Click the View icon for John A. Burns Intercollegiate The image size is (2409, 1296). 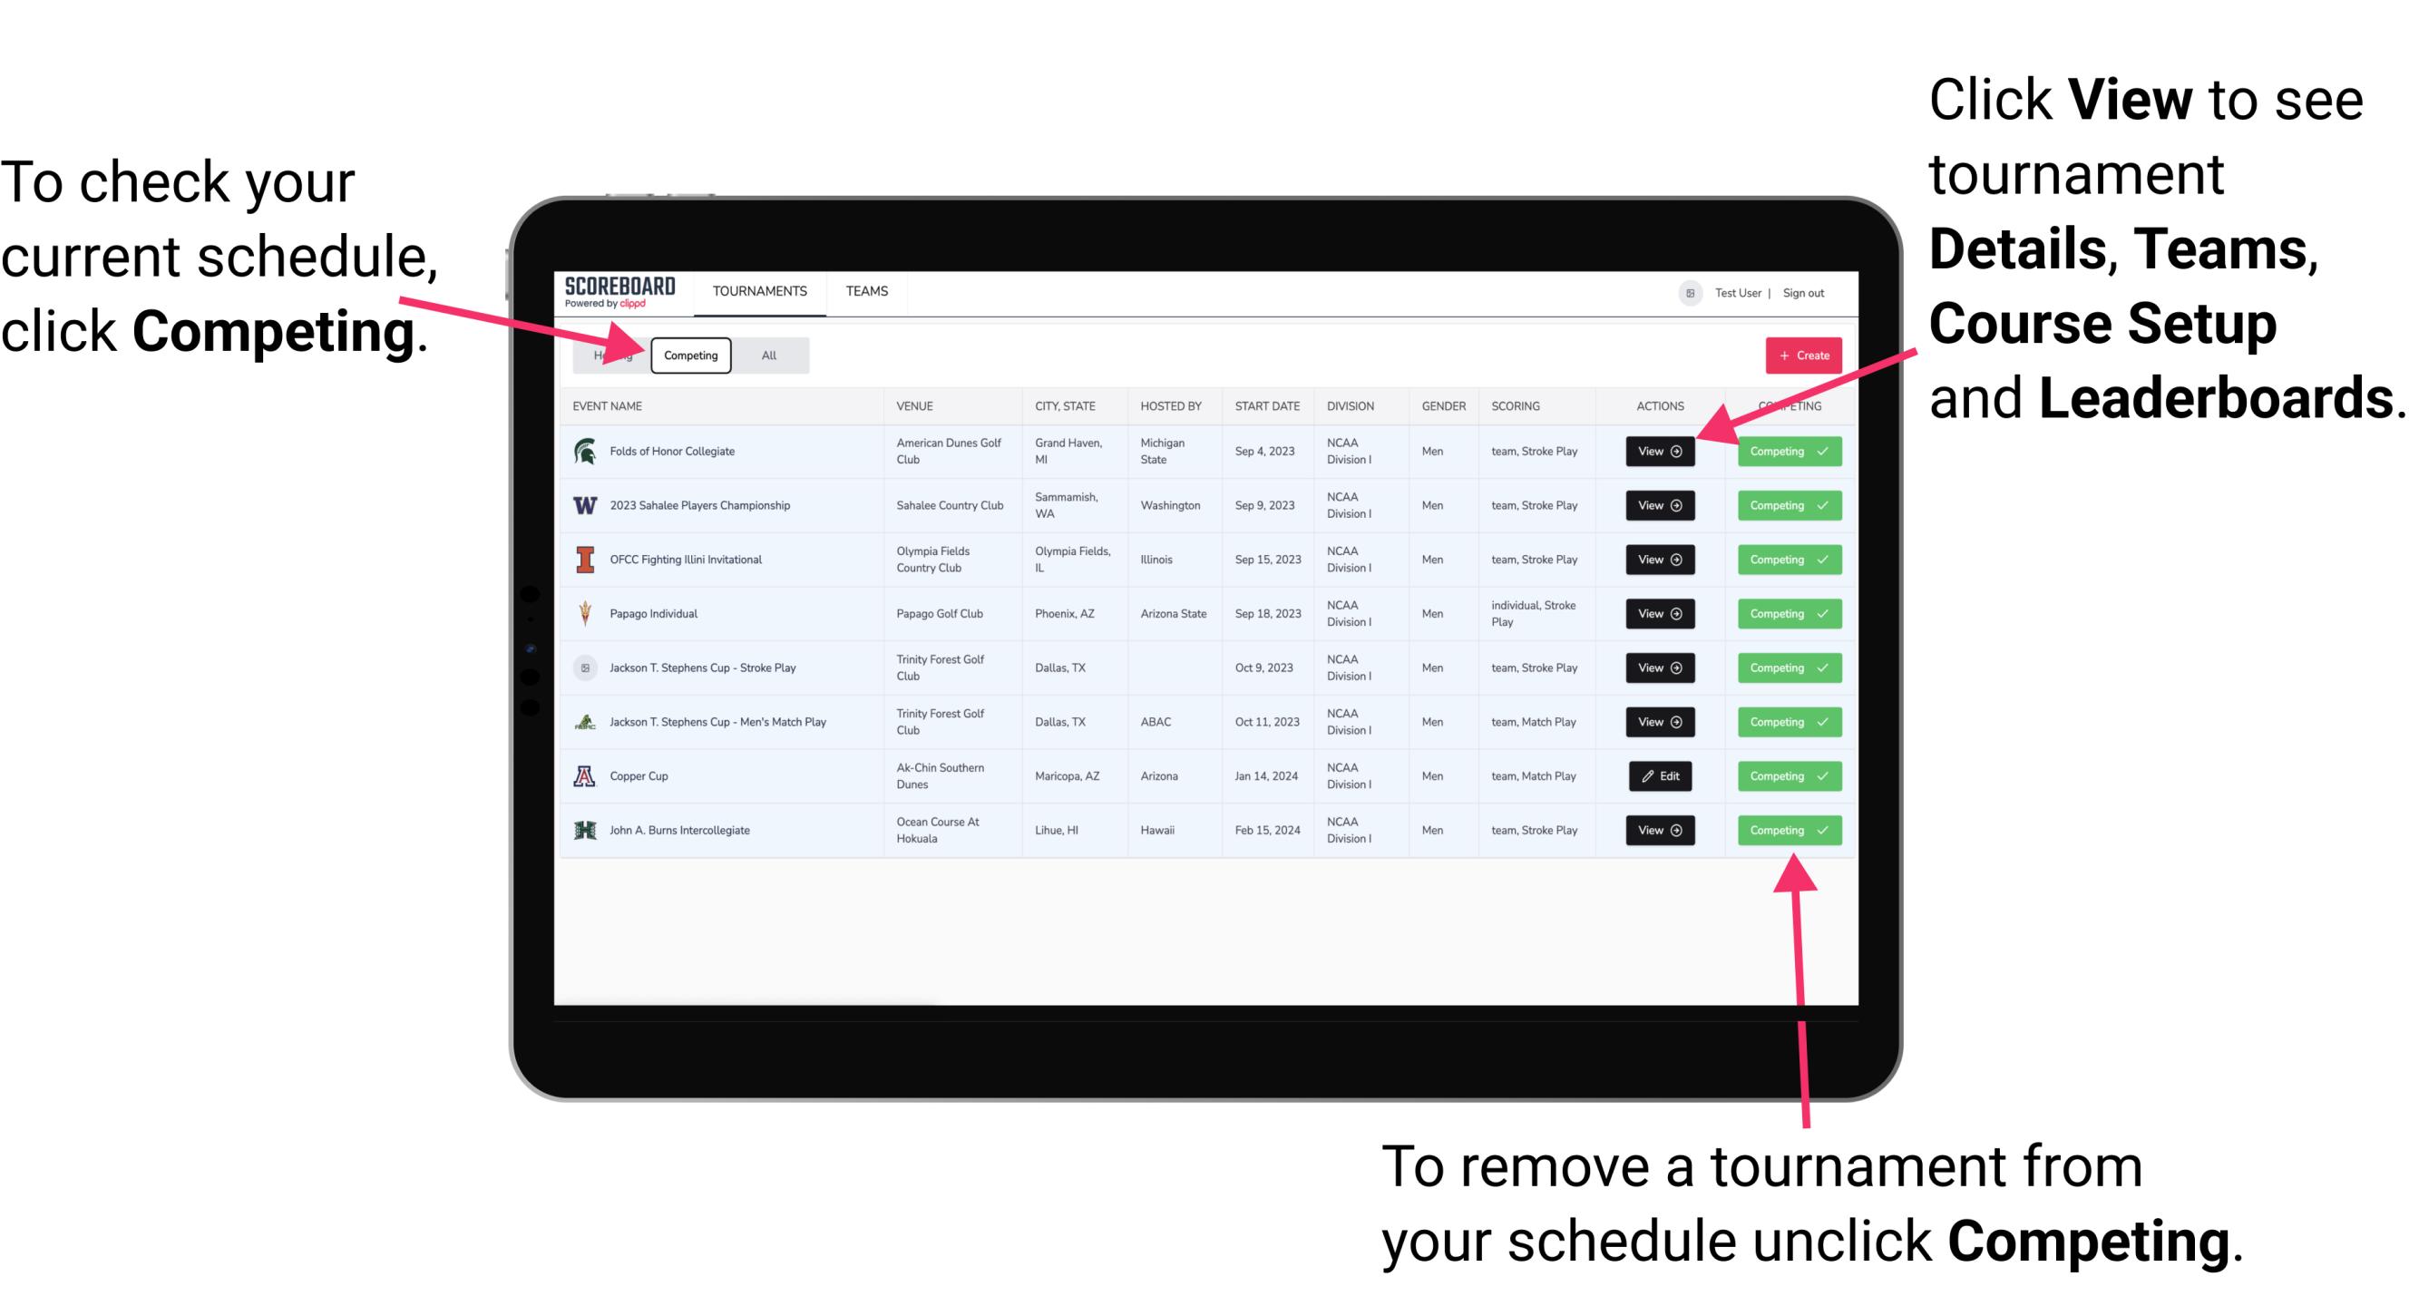tap(1659, 830)
